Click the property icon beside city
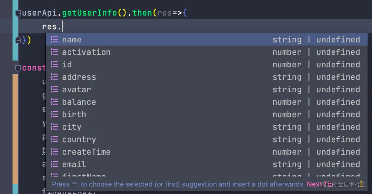The height and width of the screenshot is (194, 372). coord(54,127)
